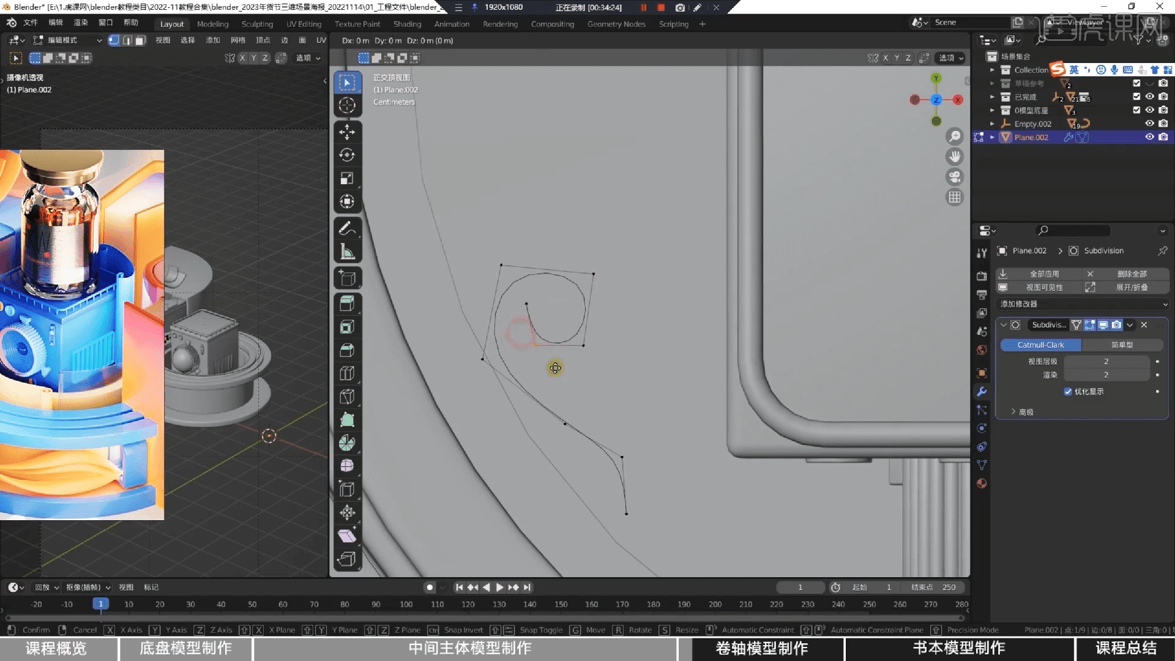Viewport: 1175px width, 661px height.
Task: Open the Material properties tab
Action: tap(982, 484)
